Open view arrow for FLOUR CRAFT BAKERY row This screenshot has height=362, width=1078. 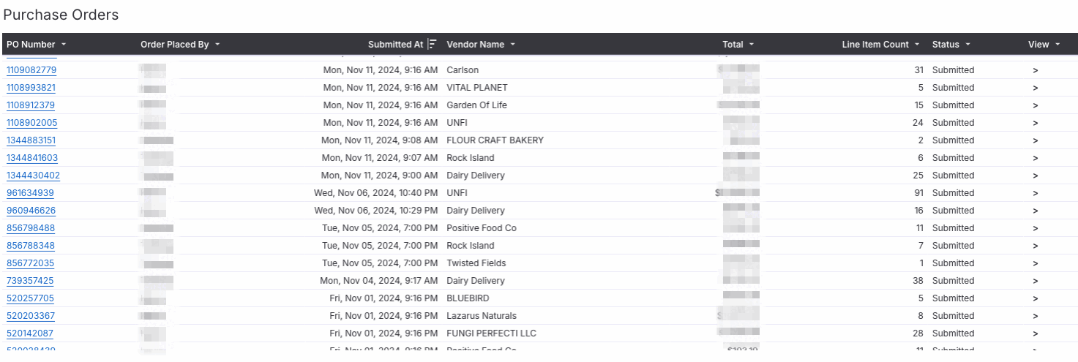pos(1035,140)
